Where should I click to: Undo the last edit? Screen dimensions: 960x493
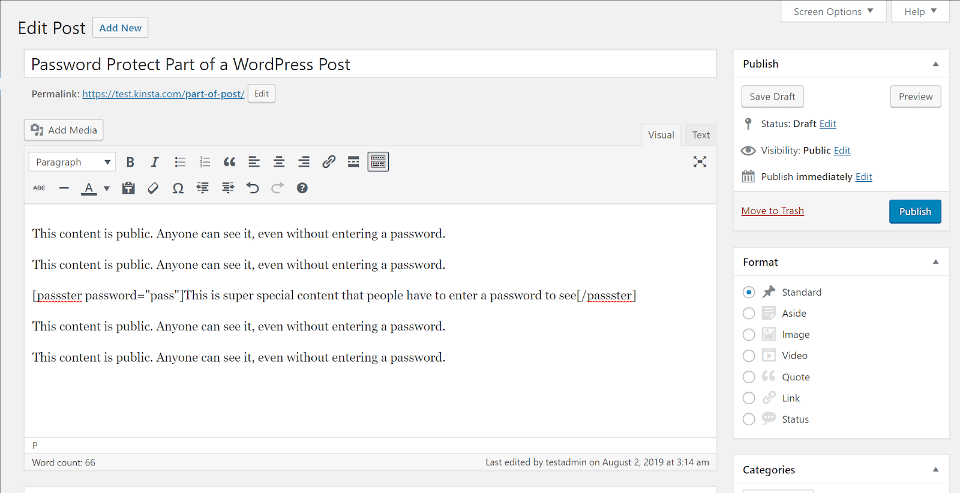(x=253, y=188)
